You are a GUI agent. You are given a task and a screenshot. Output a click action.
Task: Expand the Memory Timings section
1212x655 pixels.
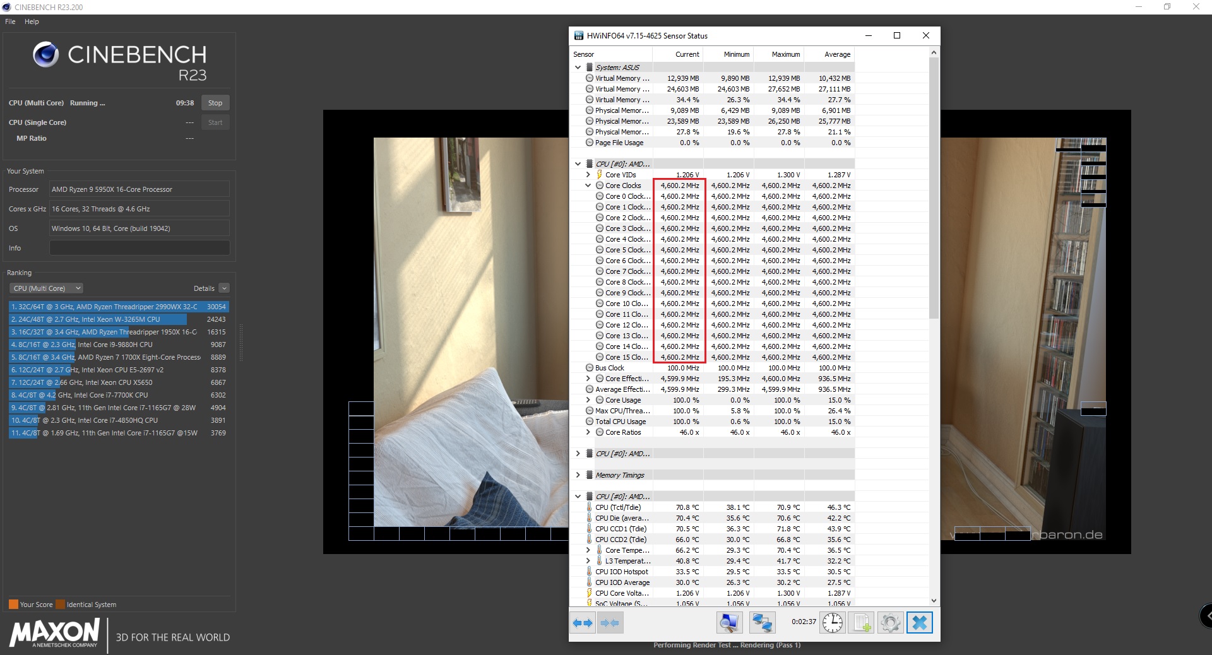point(578,475)
